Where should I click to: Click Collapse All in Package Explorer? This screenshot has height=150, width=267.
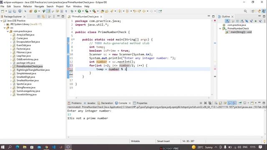click(x=39, y=17)
